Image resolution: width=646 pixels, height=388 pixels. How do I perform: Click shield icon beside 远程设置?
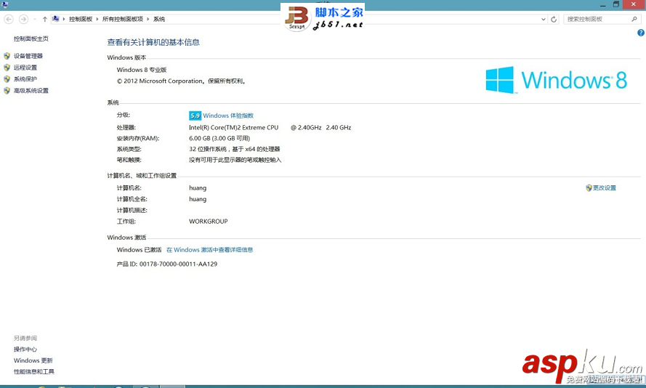[x=7, y=68]
